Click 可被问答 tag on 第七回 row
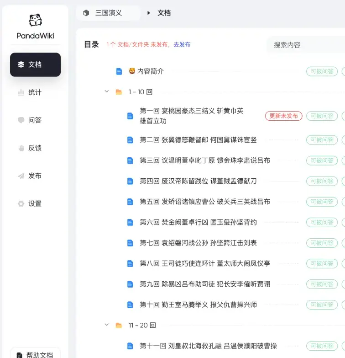This screenshot has height=358, width=345. pos(322,243)
